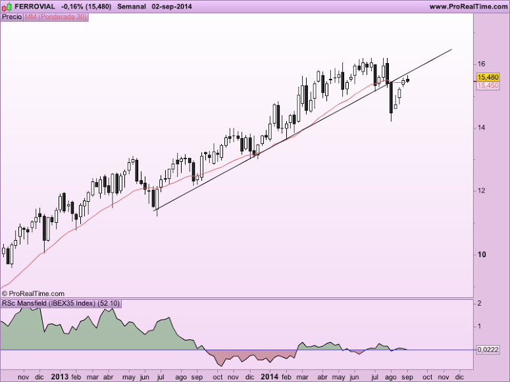Open the RSc Mansfield (IBEX35 Index) label
This screenshot has height=382, width=510.
(x=61, y=304)
